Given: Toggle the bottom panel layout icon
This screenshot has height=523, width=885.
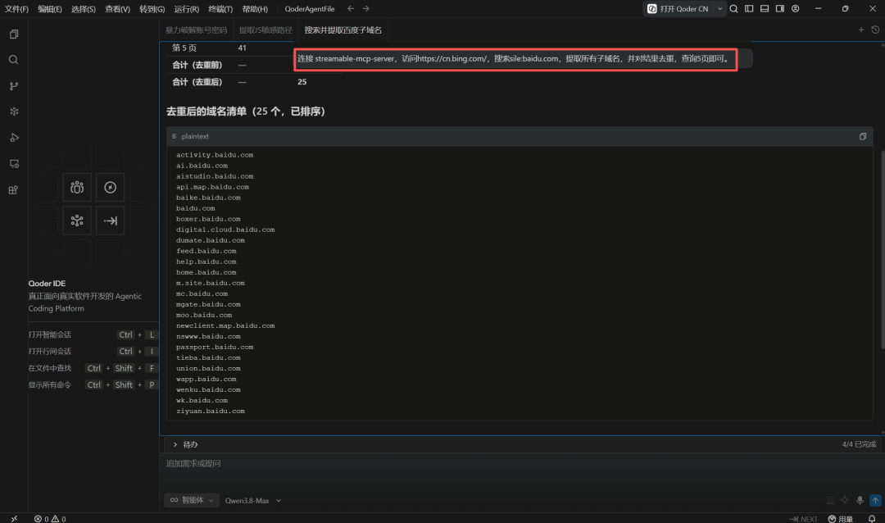Looking at the screenshot, I should (765, 8).
